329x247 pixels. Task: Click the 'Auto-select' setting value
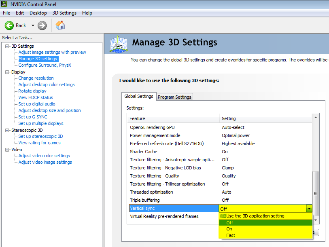pyautogui.click(x=233, y=127)
